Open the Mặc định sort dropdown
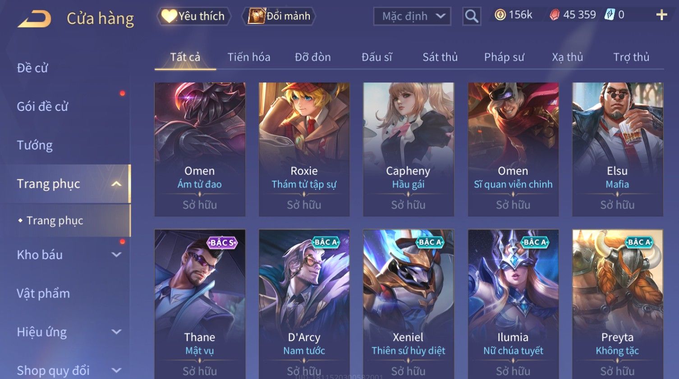The height and width of the screenshot is (379, 679). pyautogui.click(x=412, y=17)
